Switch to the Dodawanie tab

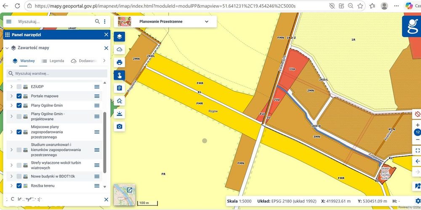tap(83, 61)
